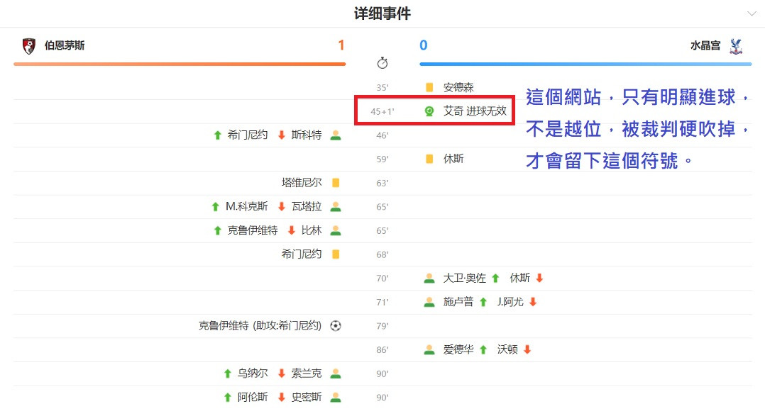This screenshot has height=416, width=765.
Task: Click player name 乌纳尔
Action: [253, 373]
